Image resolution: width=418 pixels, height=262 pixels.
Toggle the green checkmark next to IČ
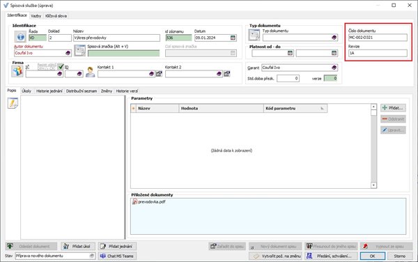pos(61,67)
